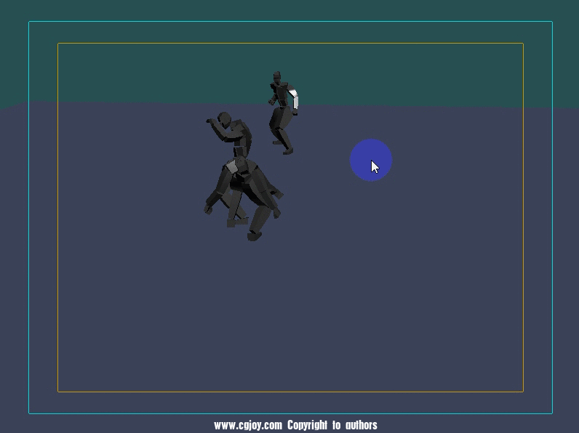Click the crouching biped's front foot
Viewport: 579px width, 433px height.
coord(254,235)
